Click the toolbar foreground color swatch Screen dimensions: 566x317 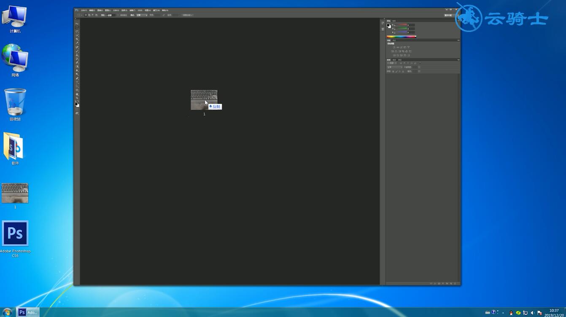tap(76, 104)
